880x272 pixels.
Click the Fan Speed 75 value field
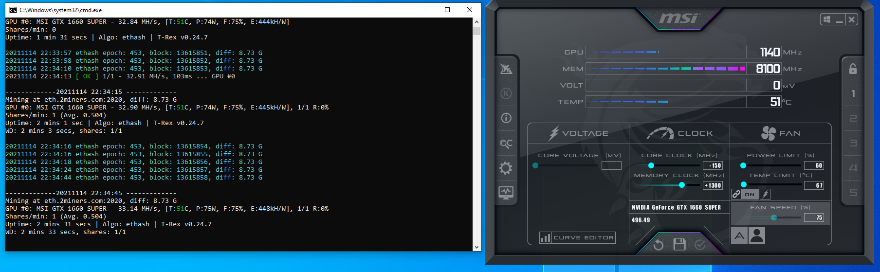click(x=814, y=218)
